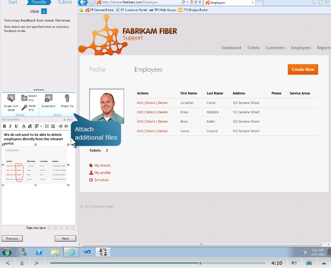This screenshot has height=268, width=331.
Task: Click the Create New button
Action: (303, 70)
